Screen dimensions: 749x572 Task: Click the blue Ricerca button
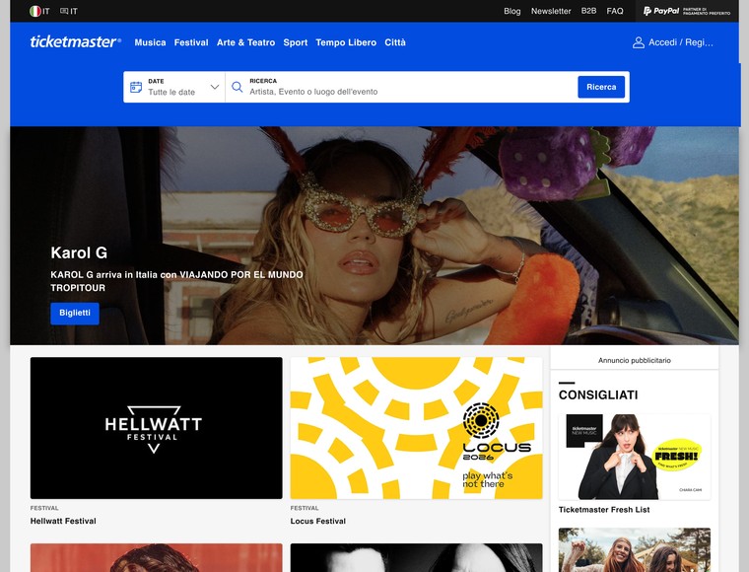(x=601, y=87)
